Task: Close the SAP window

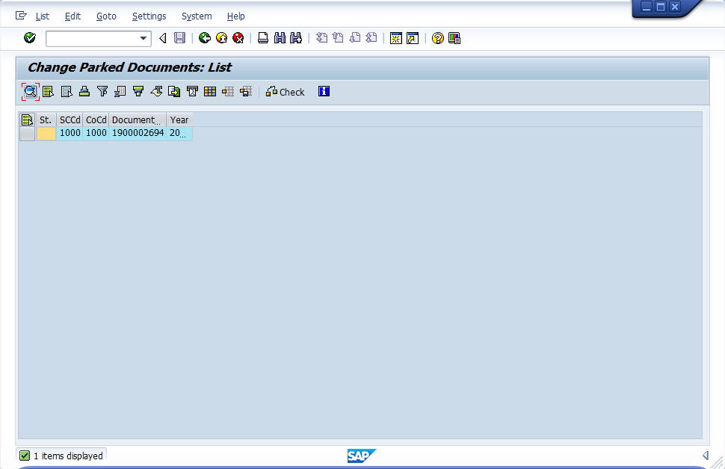Action: pyautogui.click(x=675, y=7)
